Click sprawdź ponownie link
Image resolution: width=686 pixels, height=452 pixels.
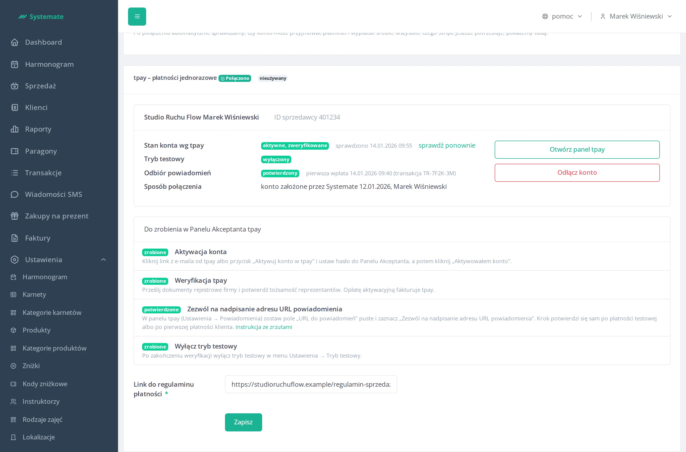click(x=447, y=146)
